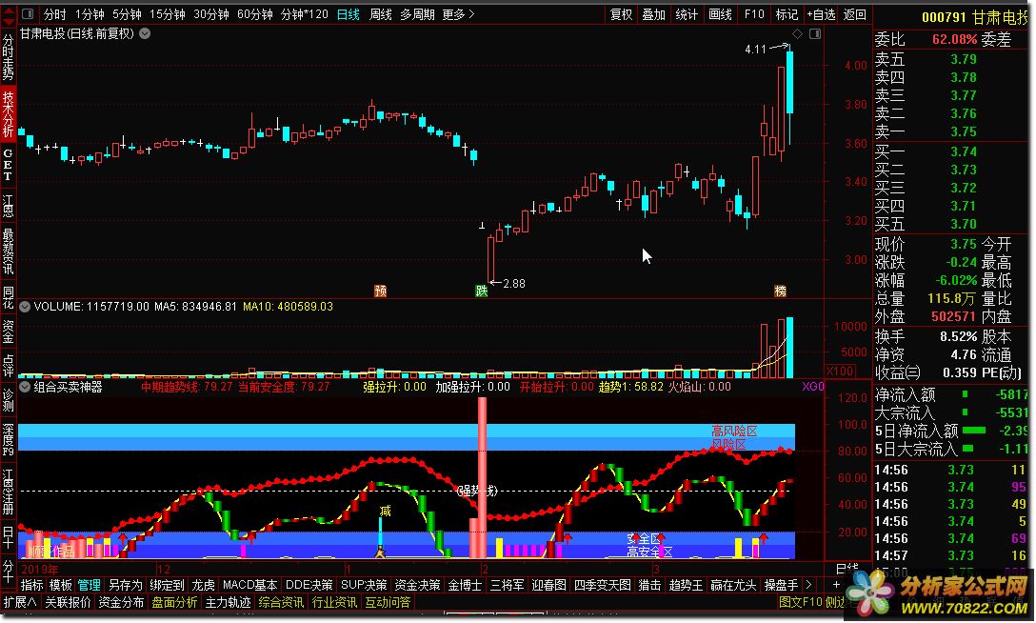Click the 预 marker icon on the chart
1036x623 pixels.
pos(380,290)
